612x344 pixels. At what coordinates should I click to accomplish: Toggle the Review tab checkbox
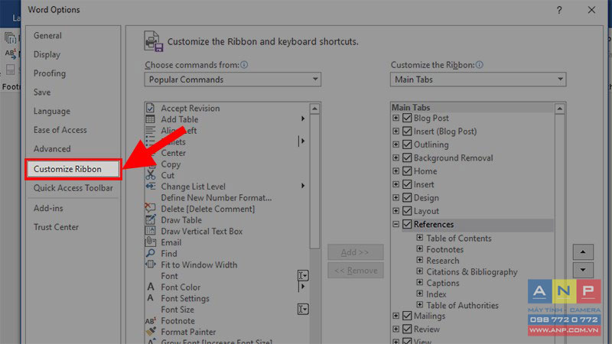point(407,329)
